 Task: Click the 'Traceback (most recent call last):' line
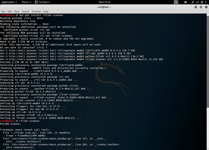click(25, 130)
